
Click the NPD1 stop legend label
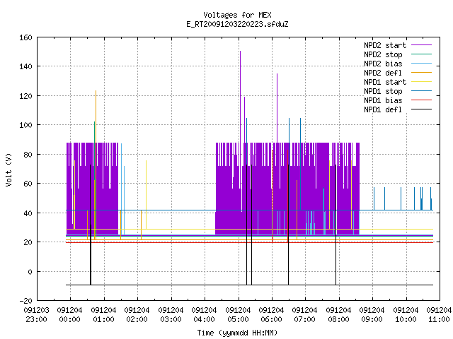point(383,91)
